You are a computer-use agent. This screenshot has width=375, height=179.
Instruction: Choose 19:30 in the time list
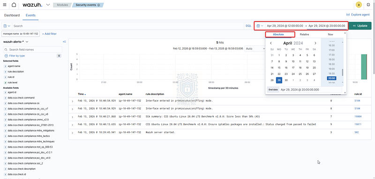click(331, 74)
